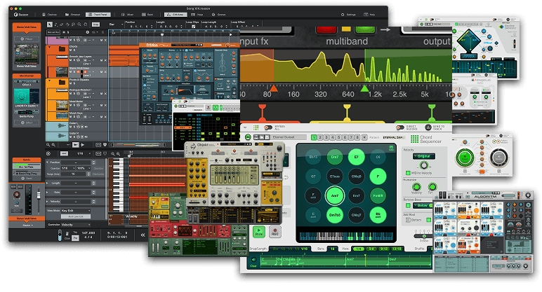Select the arrow selection tool

(x=49, y=25)
